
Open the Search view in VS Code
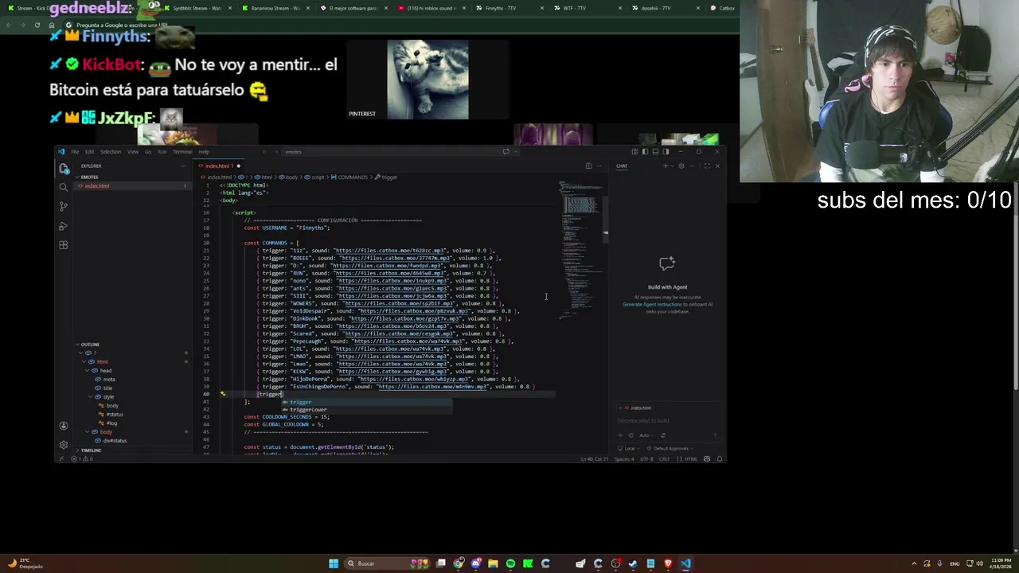64,187
